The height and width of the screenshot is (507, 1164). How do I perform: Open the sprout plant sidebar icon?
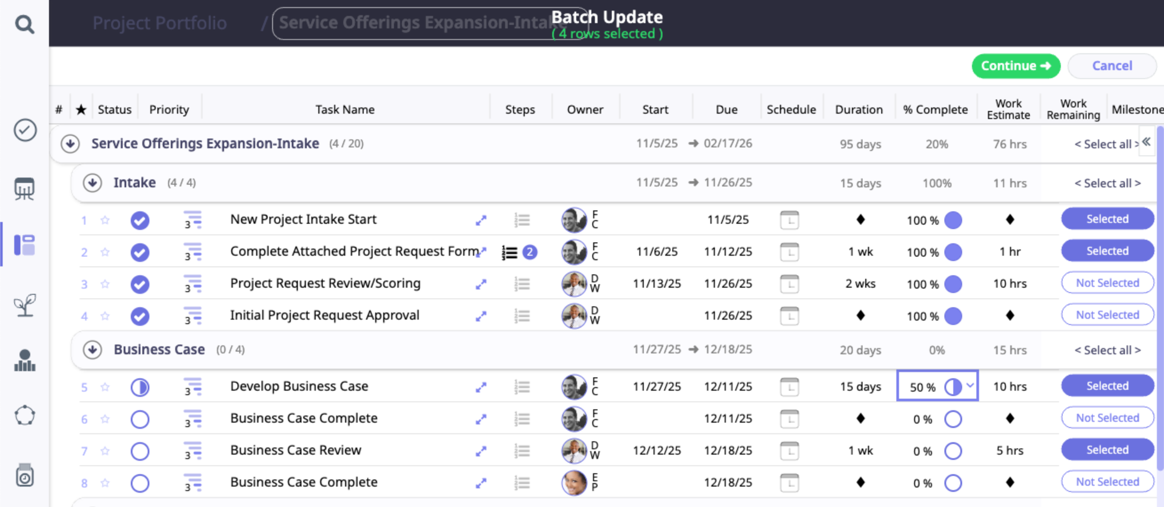click(x=25, y=305)
